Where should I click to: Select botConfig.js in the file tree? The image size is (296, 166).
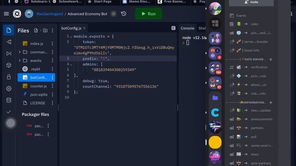pos(37,77)
